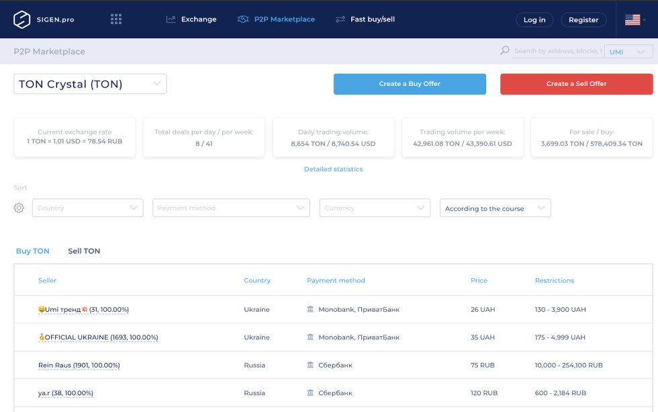Image resolution: width=658 pixels, height=412 pixels.
Task: Select the Buy TON tab
Action: click(33, 251)
